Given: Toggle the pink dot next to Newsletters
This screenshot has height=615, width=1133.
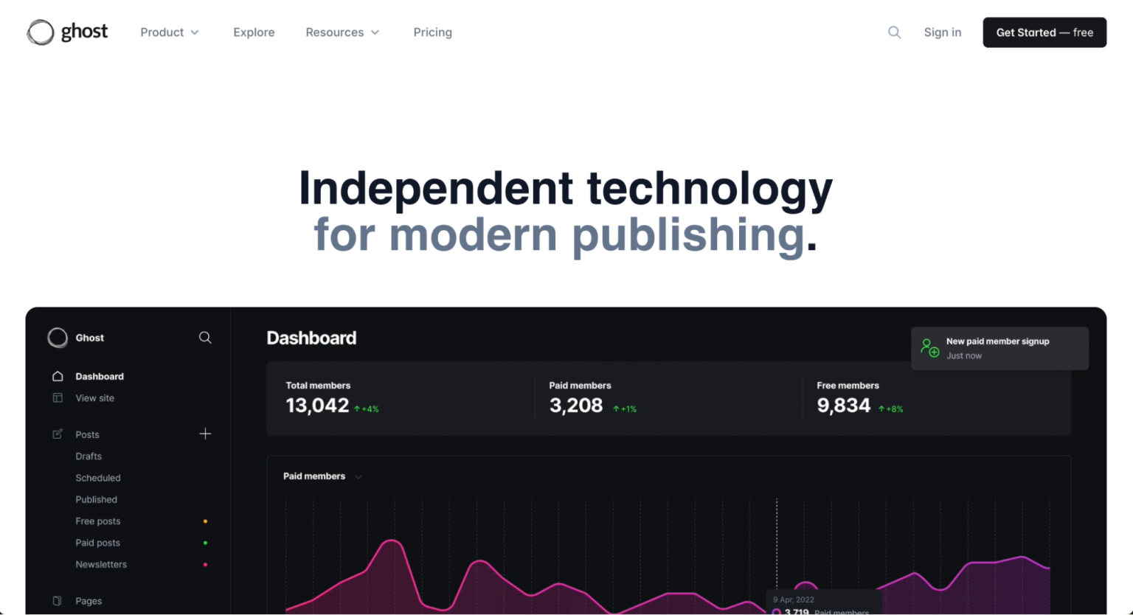Looking at the screenshot, I should click(205, 564).
